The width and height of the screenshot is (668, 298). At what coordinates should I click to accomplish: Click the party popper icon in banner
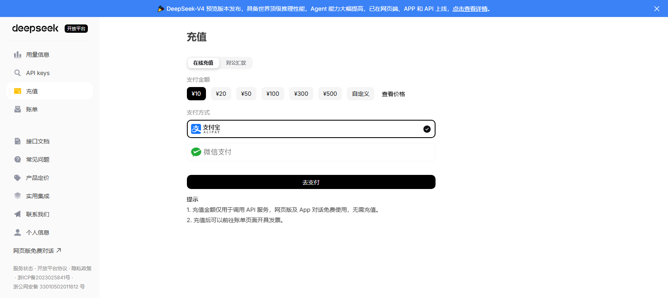coord(161,9)
